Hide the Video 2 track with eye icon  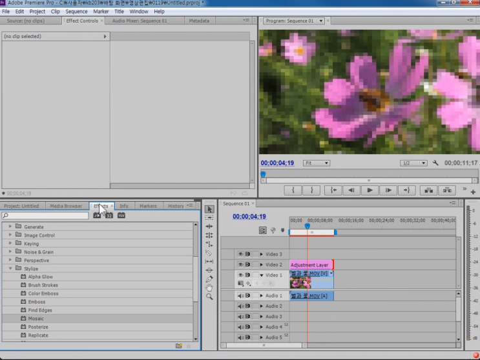coord(240,265)
